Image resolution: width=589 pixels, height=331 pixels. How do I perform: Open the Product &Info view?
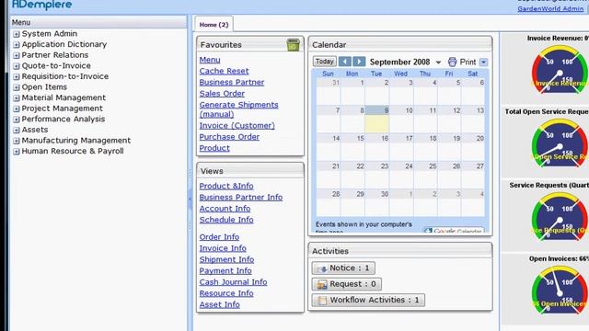226,186
